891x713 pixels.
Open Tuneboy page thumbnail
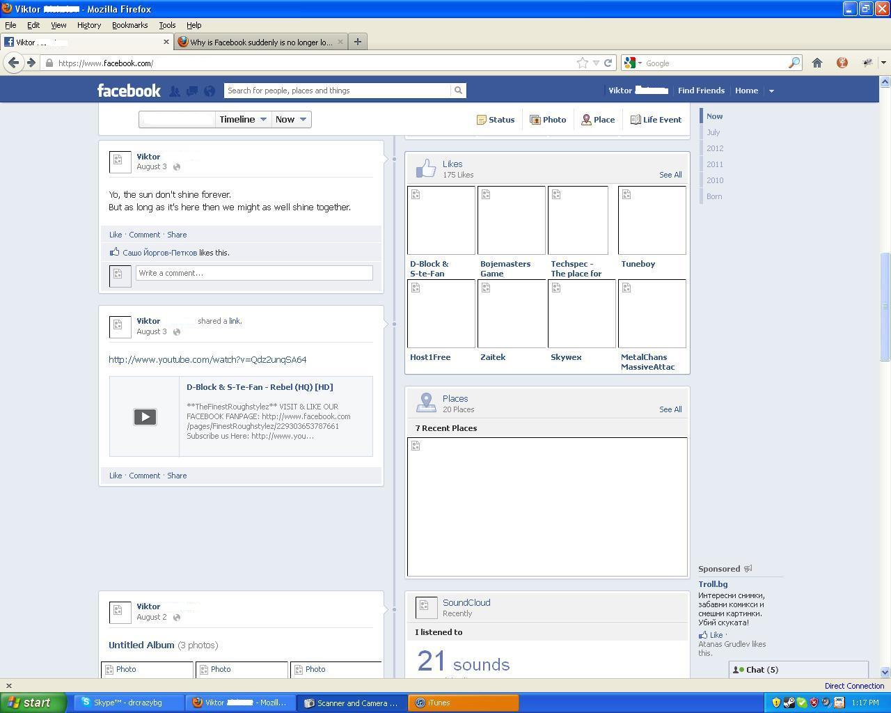(x=652, y=220)
